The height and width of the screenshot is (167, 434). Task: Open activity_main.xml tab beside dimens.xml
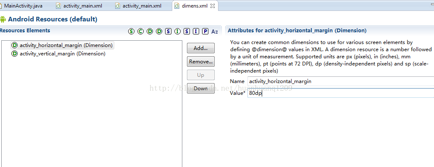pyautogui.click(x=142, y=6)
